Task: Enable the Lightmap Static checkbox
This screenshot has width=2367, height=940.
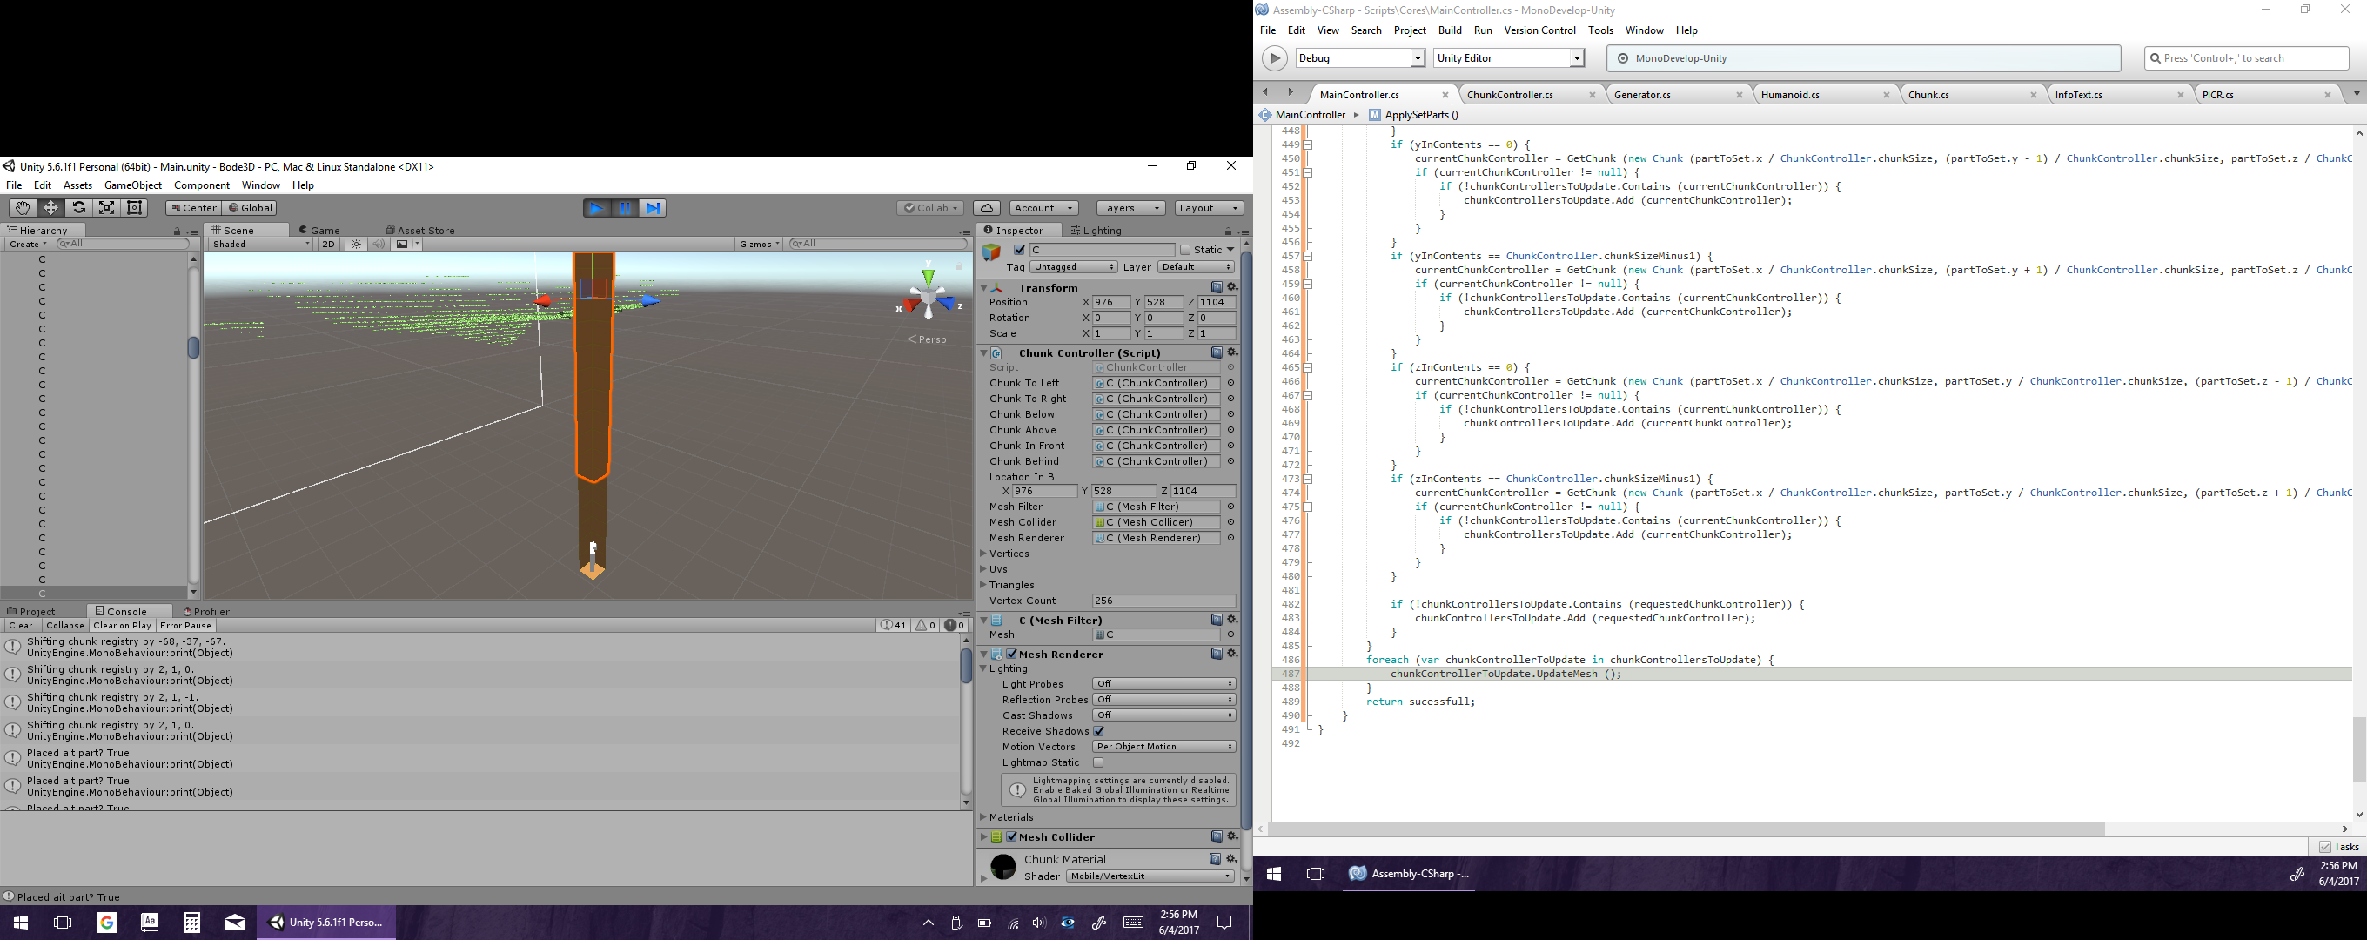Action: click(x=1098, y=762)
